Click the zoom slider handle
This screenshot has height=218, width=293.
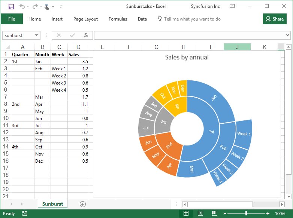tap(246, 214)
